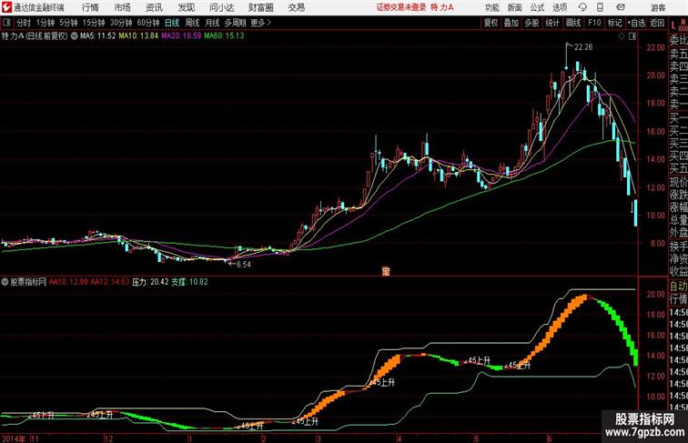This screenshot has height=443, width=688.
Task: Select the 日线 daily period tab
Action: coord(172,23)
